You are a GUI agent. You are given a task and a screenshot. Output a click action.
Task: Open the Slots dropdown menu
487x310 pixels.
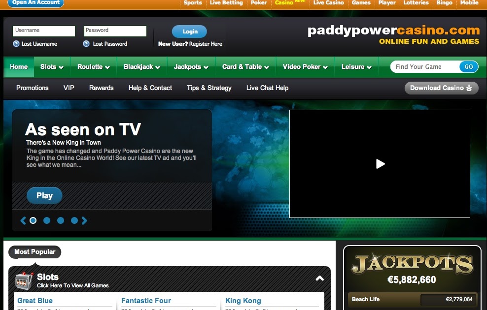[x=52, y=66]
